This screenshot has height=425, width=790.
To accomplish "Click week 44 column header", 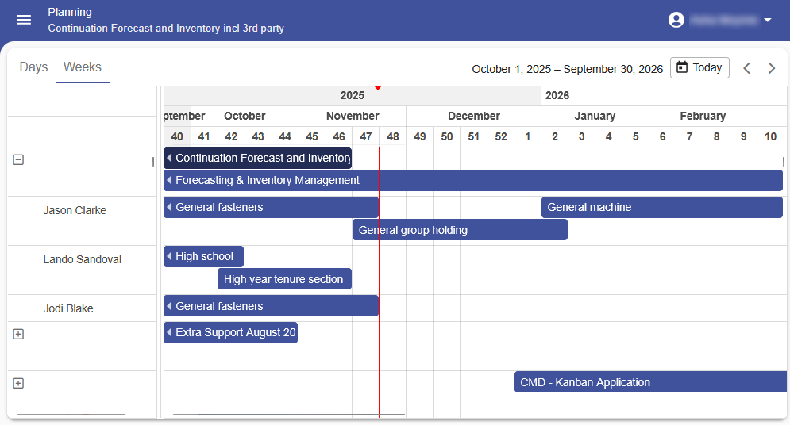I will point(285,137).
